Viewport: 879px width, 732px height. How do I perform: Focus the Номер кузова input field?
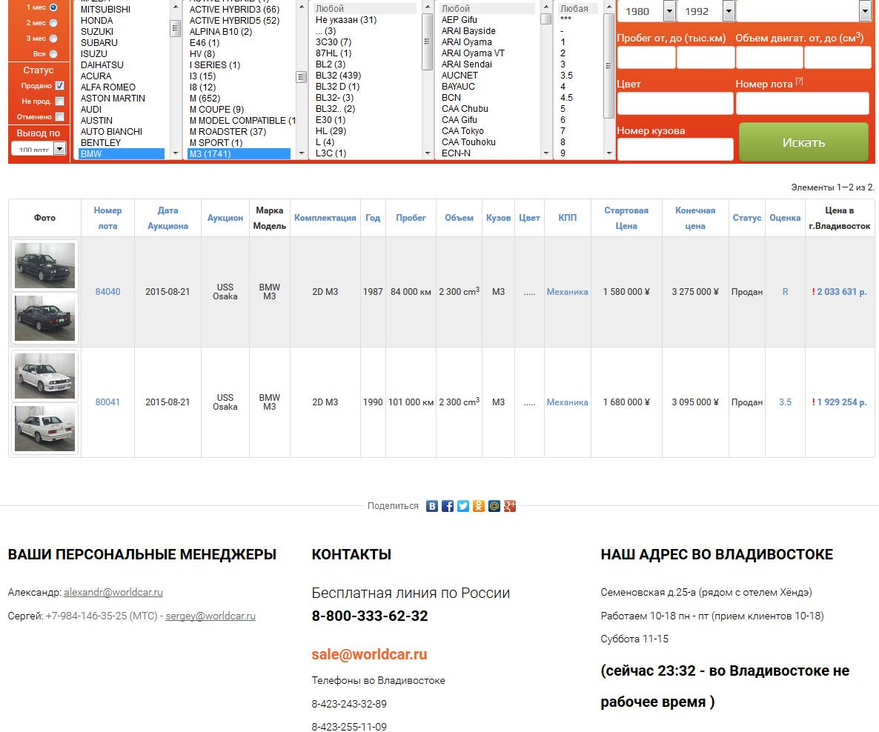point(675,149)
